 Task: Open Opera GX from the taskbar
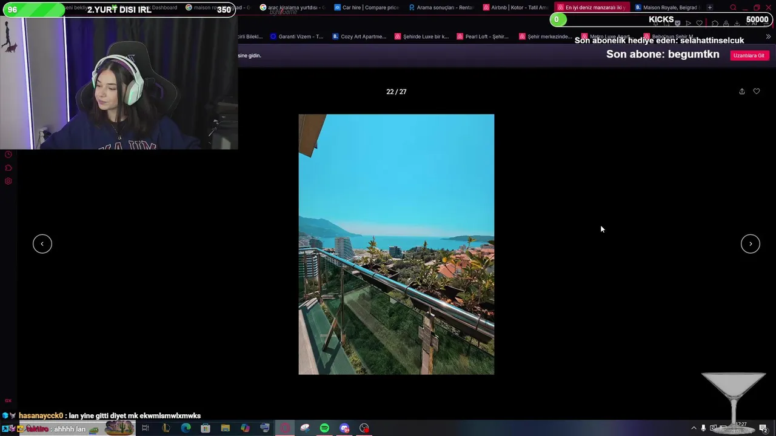[285, 428]
